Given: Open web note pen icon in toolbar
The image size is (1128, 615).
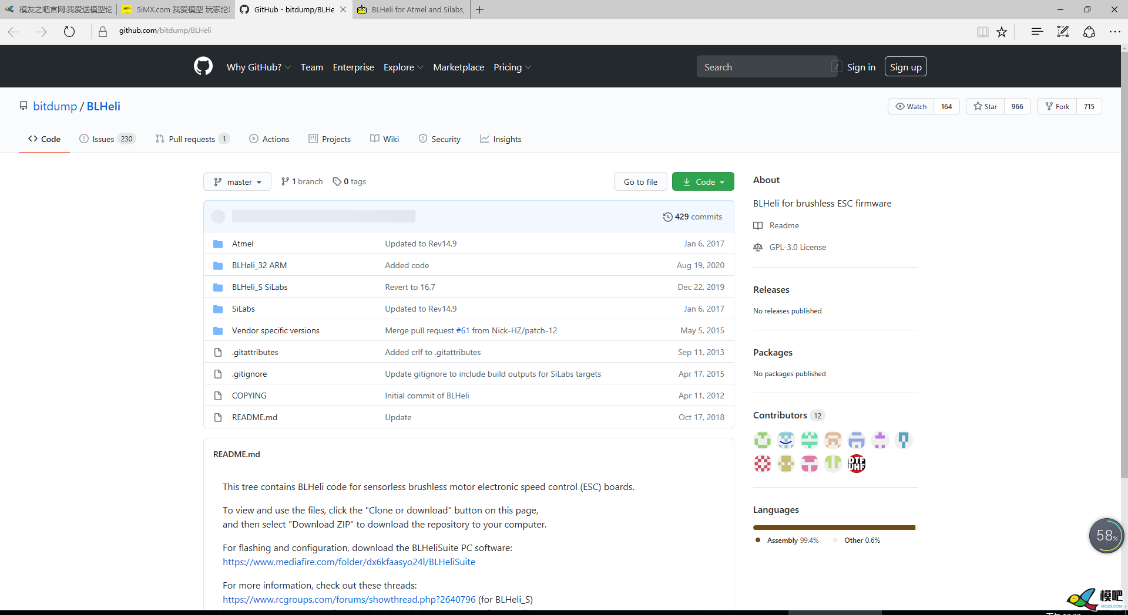Looking at the screenshot, I should coord(1063,32).
